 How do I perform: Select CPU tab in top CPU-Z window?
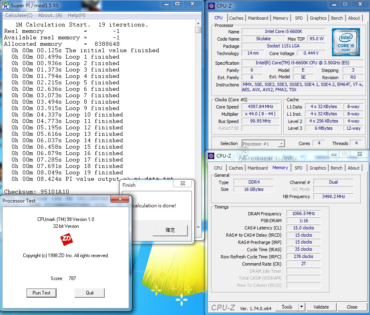click(x=218, y=18)
